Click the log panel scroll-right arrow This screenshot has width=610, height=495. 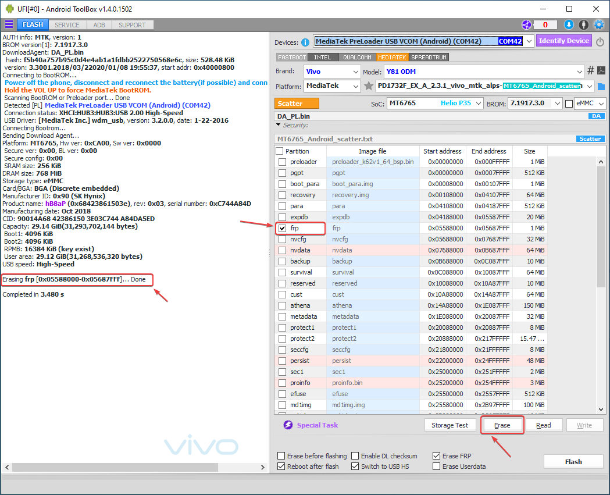(x=263, y=467)
